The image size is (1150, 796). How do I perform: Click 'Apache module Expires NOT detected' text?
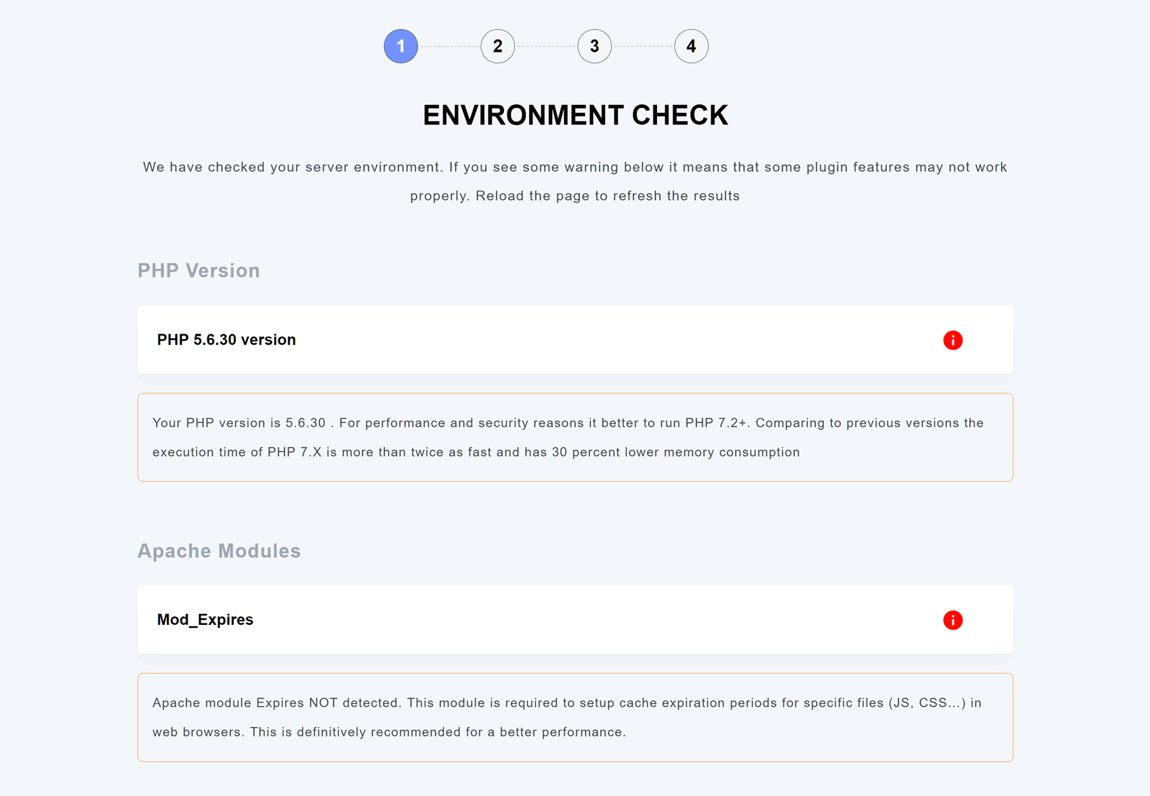[x=276, y=703]
